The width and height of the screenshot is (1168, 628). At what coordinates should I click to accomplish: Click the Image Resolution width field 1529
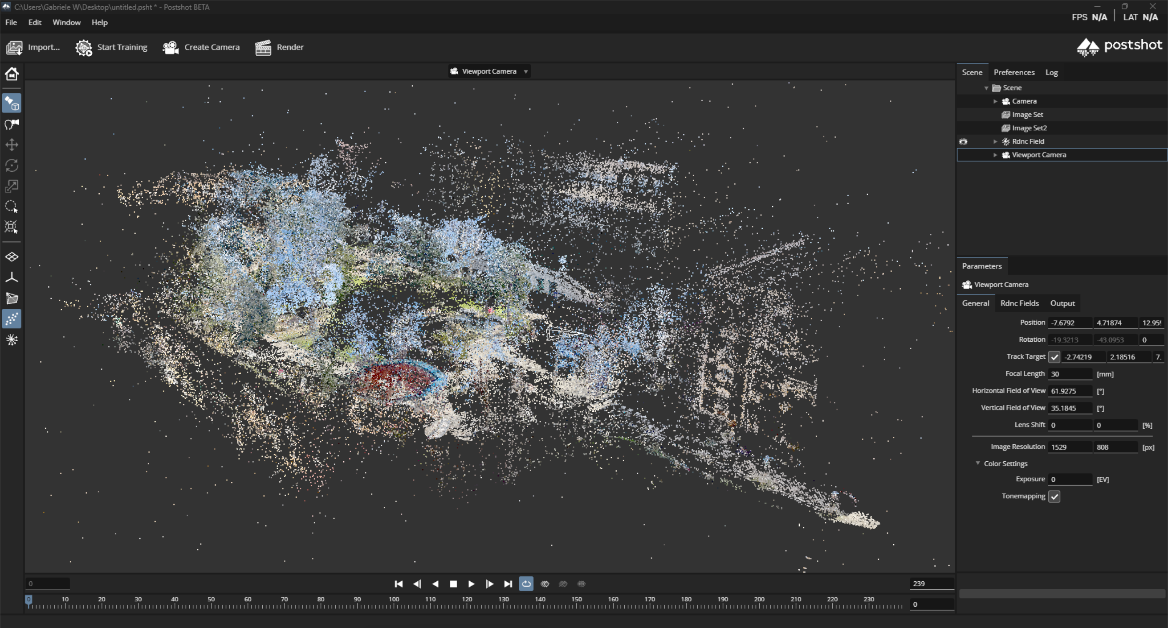(1070, 447)
